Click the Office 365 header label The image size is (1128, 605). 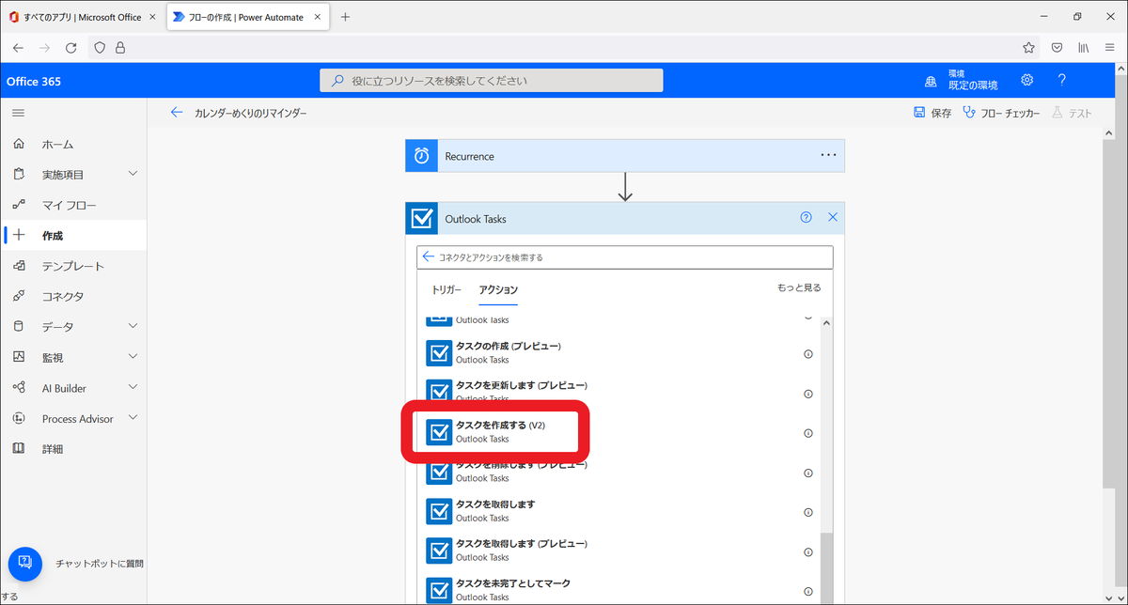click(34, 81)
